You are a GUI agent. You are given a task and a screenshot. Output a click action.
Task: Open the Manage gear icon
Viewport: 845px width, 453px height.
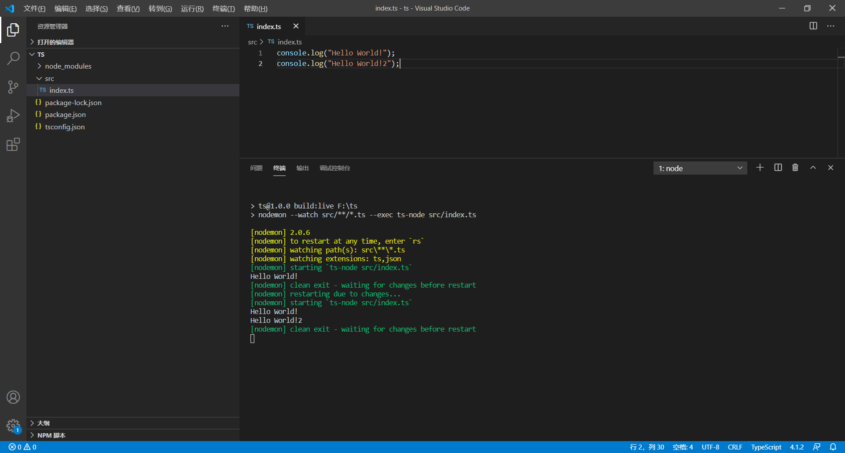click(x=13, y=426)
